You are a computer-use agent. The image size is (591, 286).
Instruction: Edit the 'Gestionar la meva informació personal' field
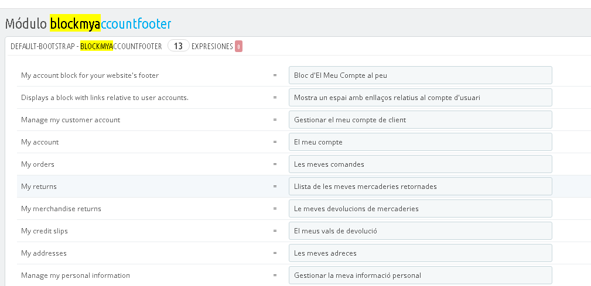coord(420,275)
